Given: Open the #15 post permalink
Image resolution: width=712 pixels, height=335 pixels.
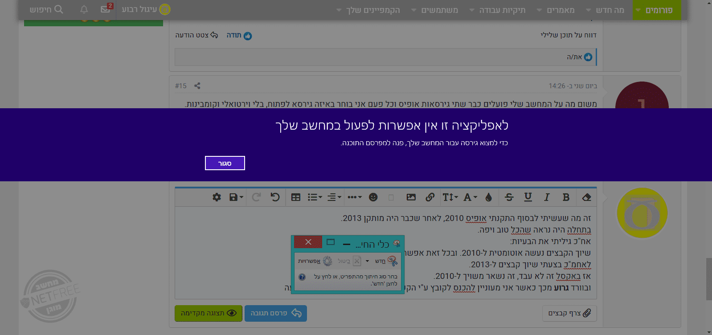Looking at the screenshot, I should 181,86.
